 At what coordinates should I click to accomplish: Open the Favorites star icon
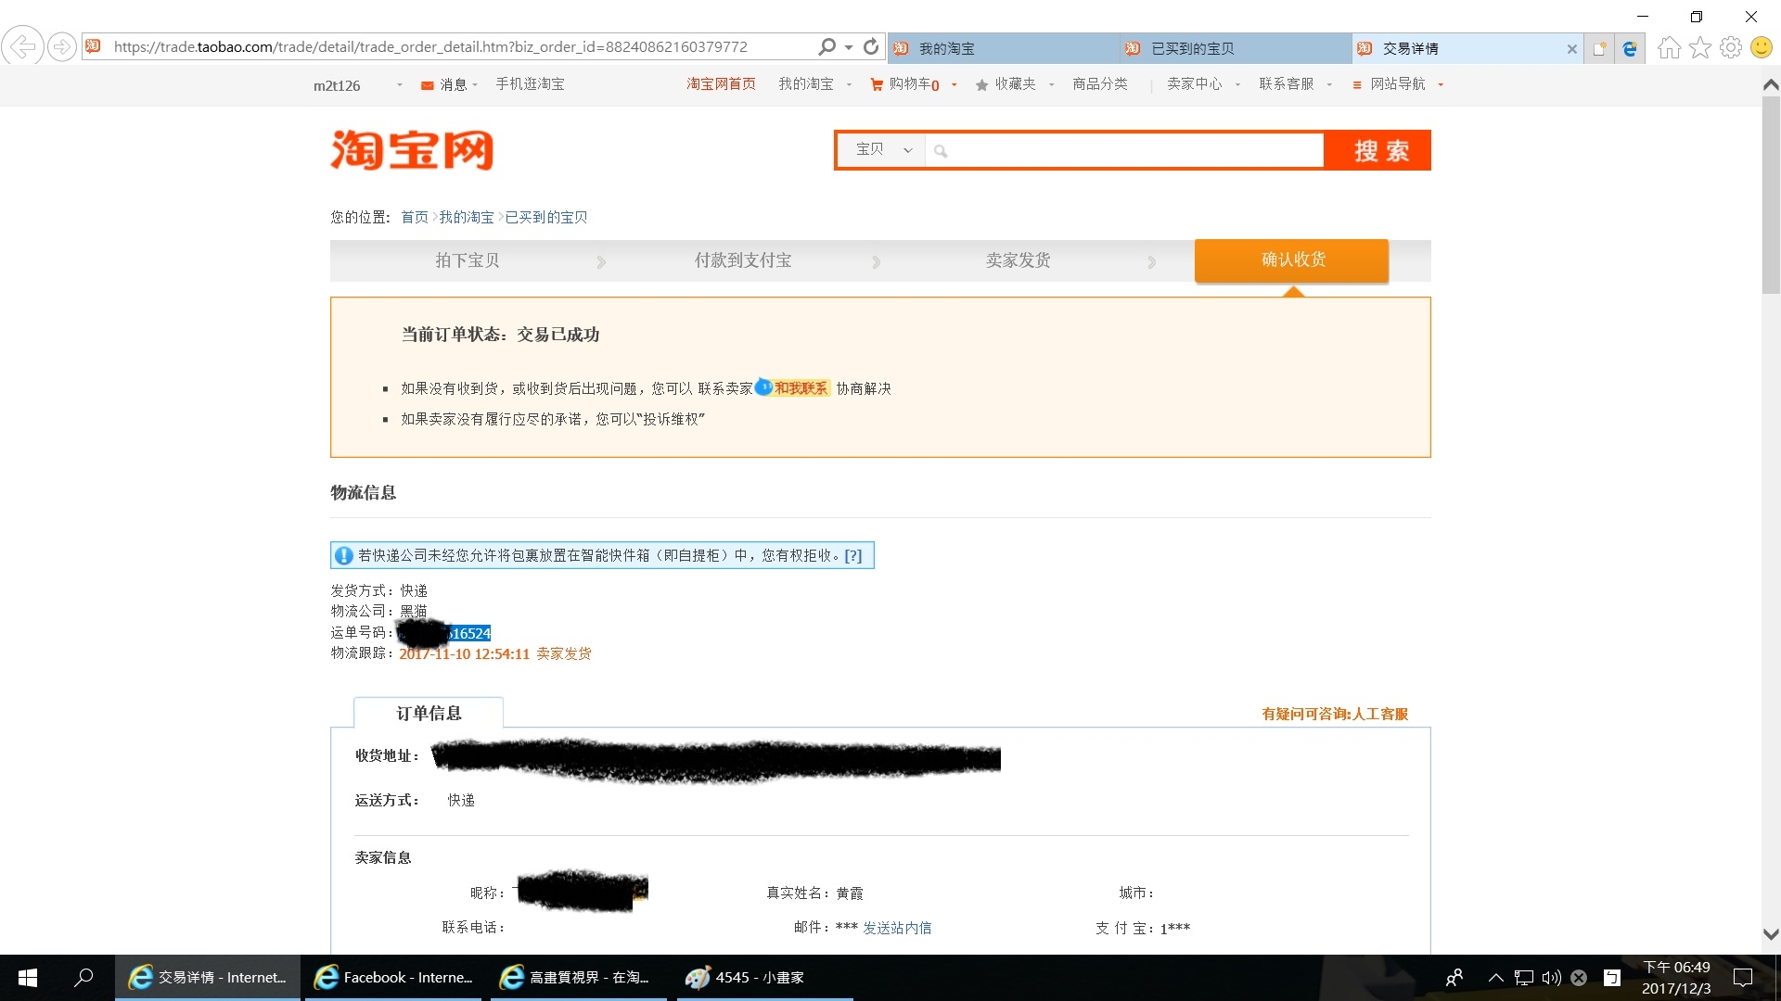pos(1699,47)
